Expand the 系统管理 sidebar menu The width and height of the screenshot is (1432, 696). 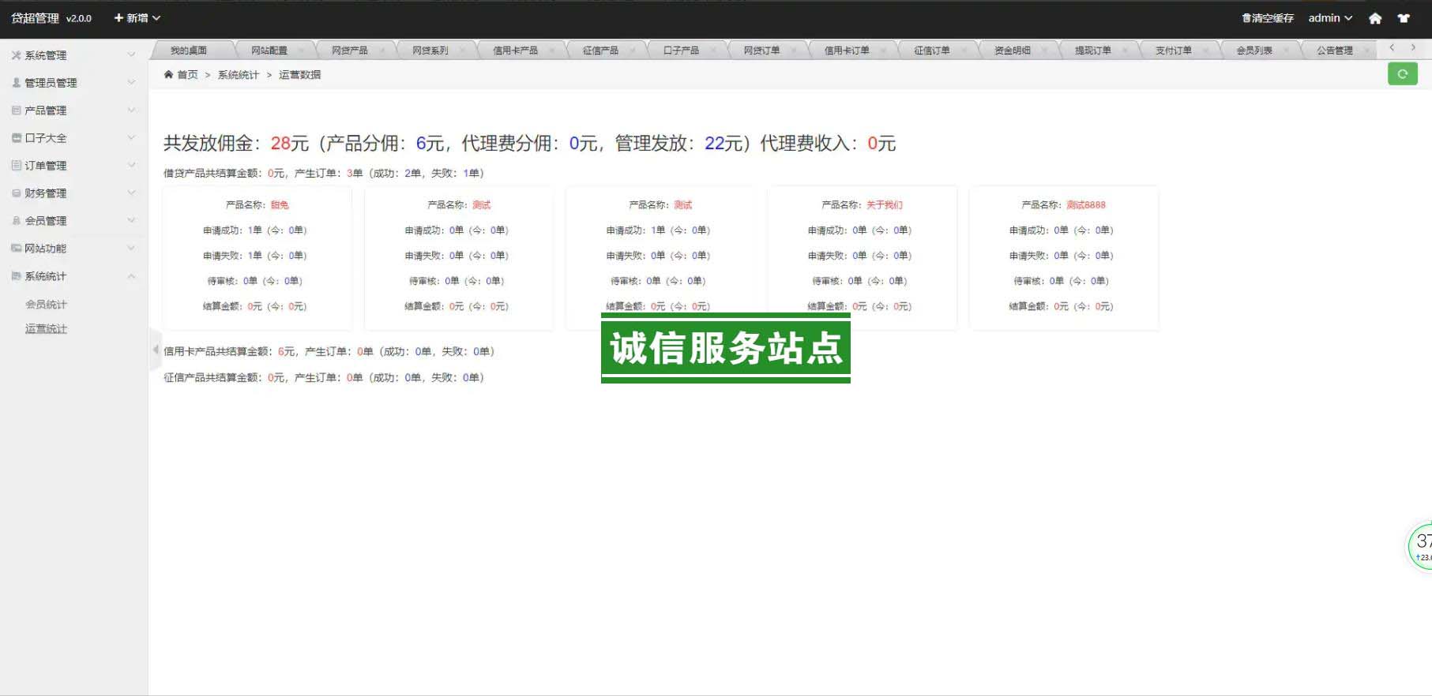coord(73,55)
